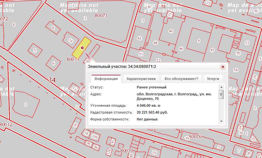Select the 'Нет данных' ownership value

(147, 119)
